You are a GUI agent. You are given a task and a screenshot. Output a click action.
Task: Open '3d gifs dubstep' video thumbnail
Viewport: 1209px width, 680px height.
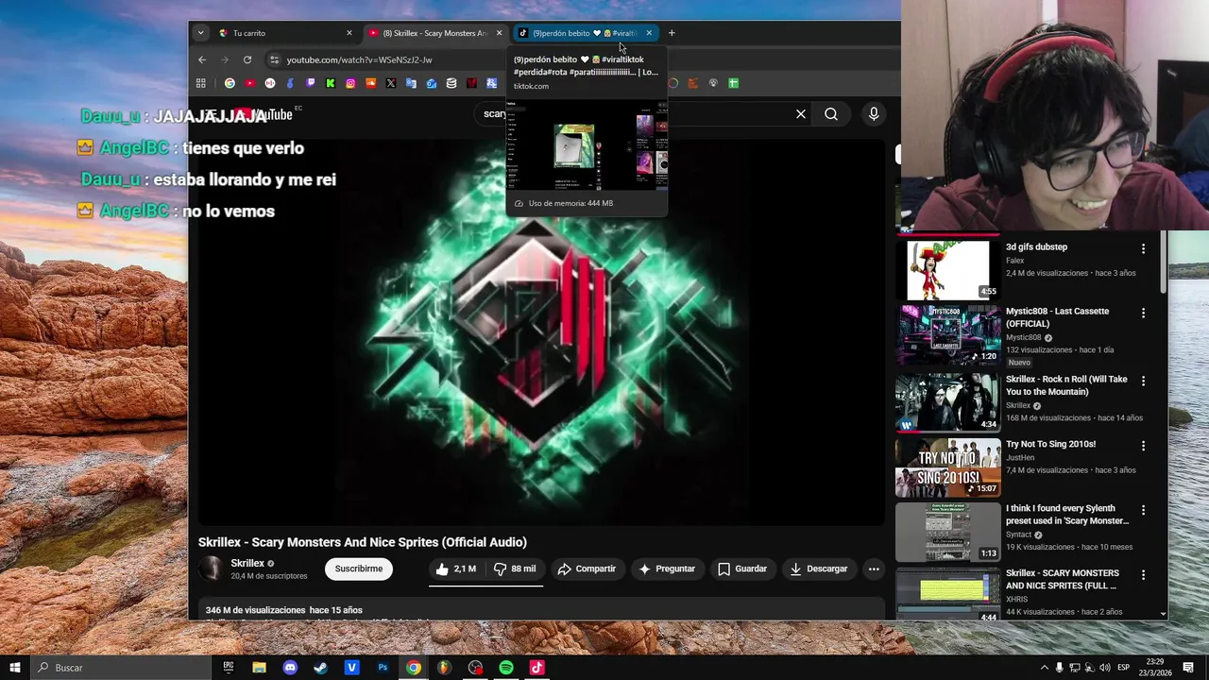click(948, 270)
